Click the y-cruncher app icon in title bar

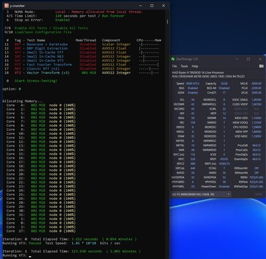[7, 6]
